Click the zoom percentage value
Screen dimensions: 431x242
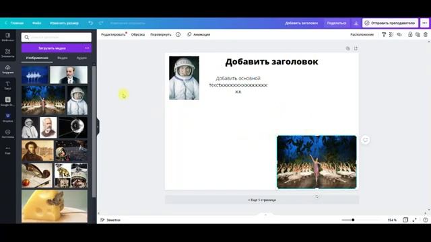tap(392, 220)
